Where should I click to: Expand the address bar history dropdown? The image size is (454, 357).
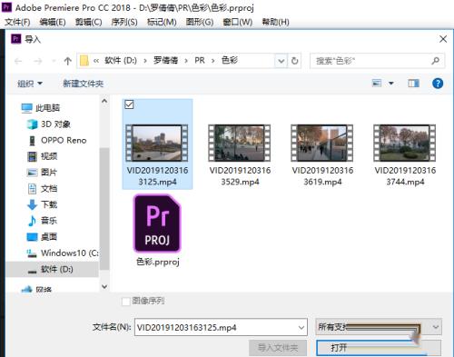(281, 61)
